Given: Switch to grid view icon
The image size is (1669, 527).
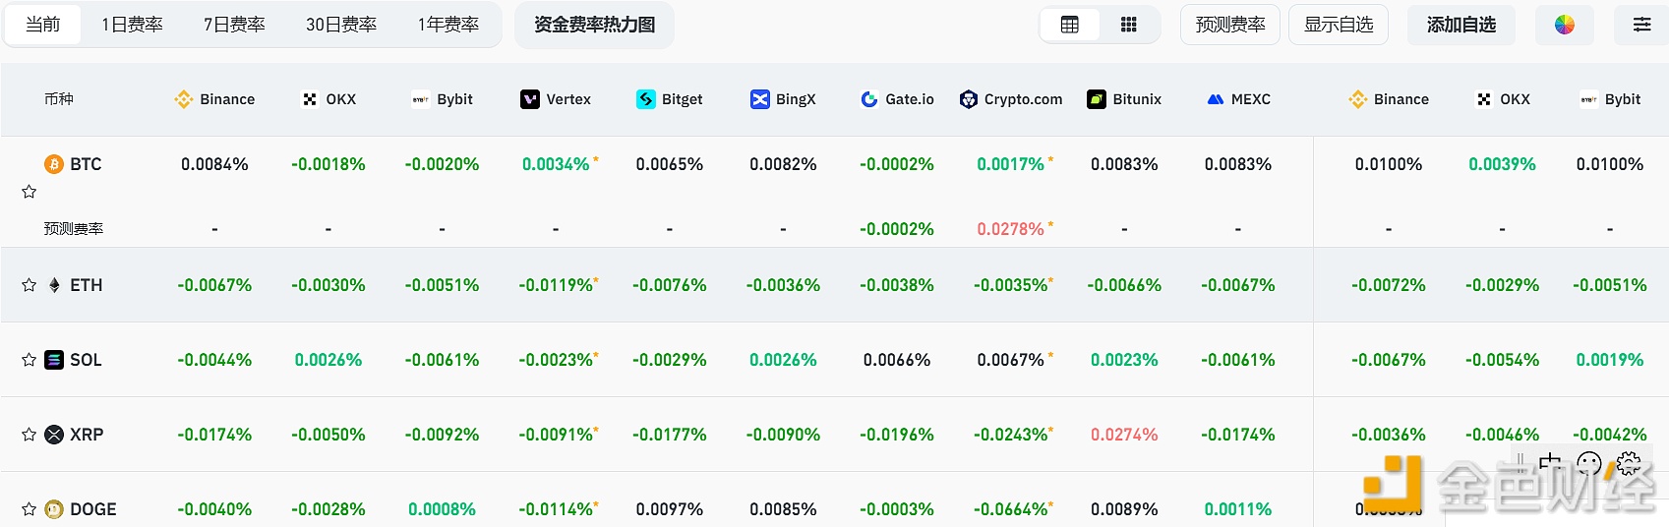Looking at the screenshot, I should coord(1129,25).
